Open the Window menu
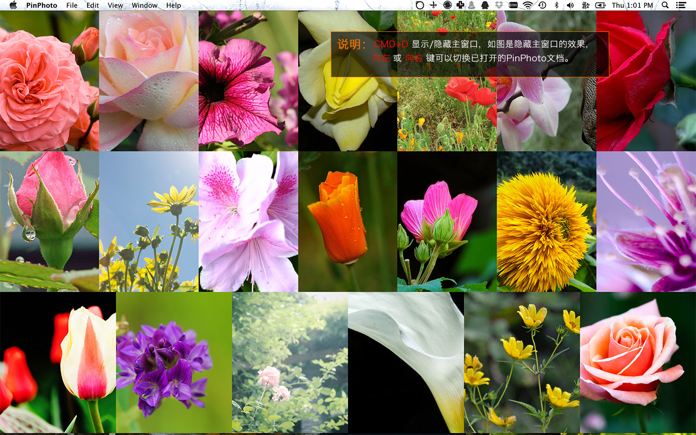Image resolution: width=696 pixels, height=435 pixels. point(145,5)
